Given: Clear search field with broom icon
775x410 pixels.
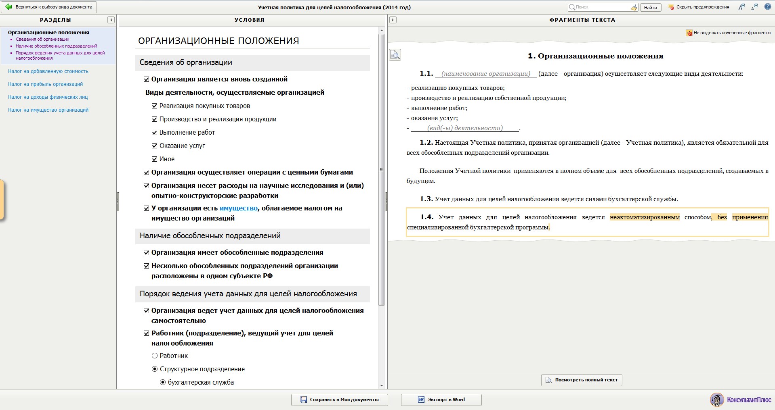Looking at the screenshot, I should click(x=634, y=7).
